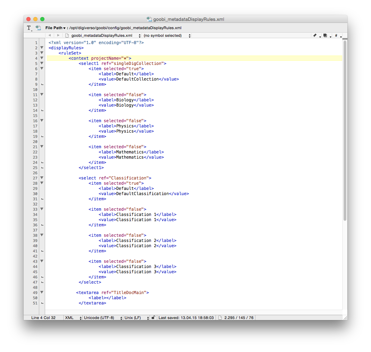This screenshot has height=352, width=371.
Task: Collapse the displayRules fold on line 2
Action: (42, 48)
